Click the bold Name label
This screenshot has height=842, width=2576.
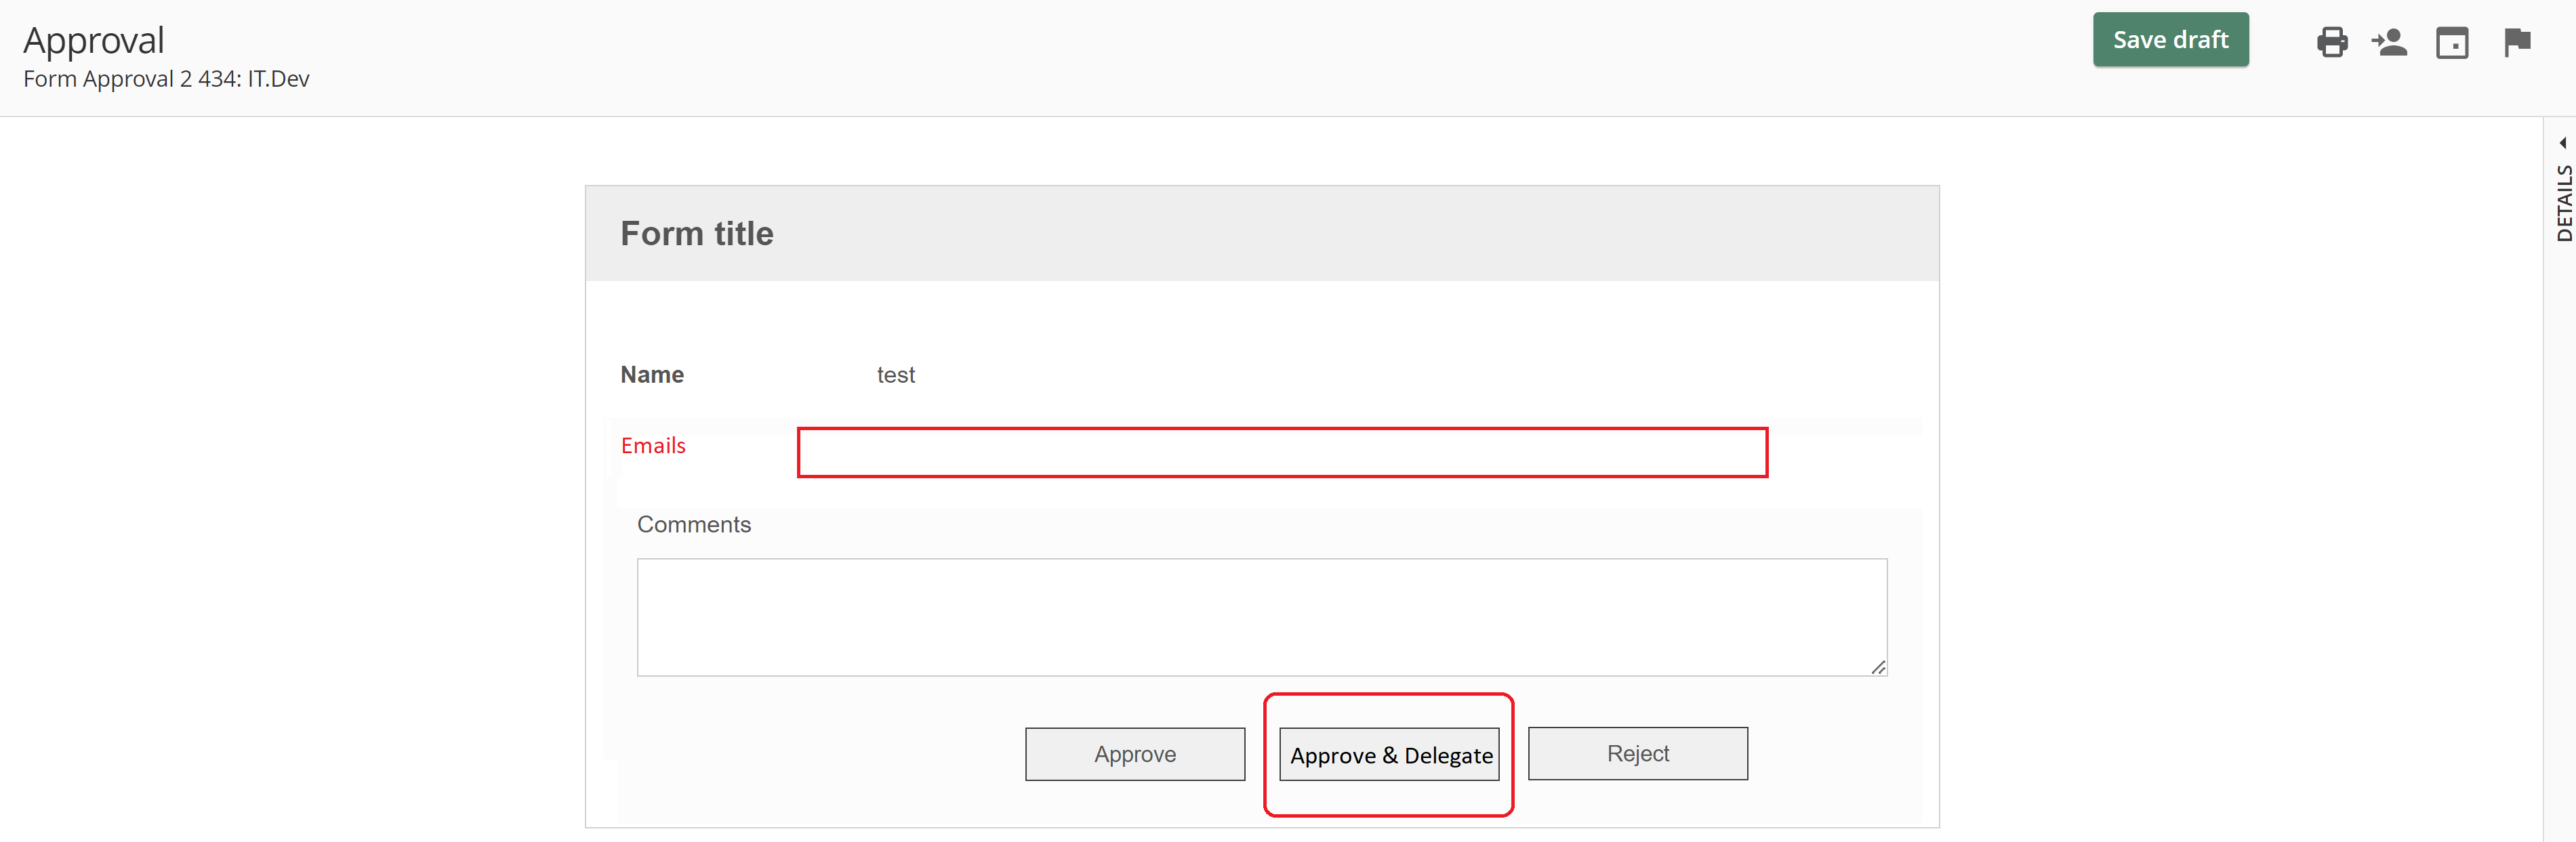coord(652,375)
